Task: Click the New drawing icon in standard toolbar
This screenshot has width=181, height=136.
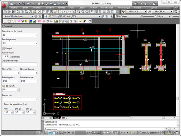Action: (x=5, y=12)
